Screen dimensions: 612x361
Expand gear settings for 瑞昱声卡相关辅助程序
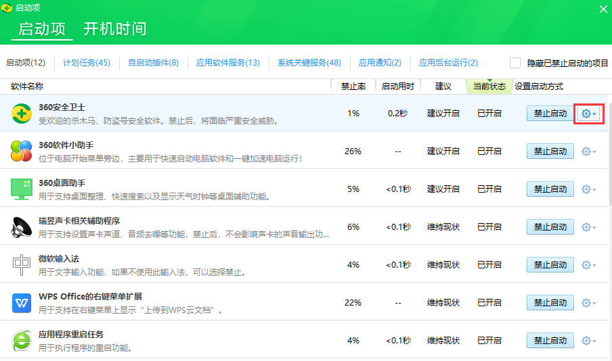(588, 227)
